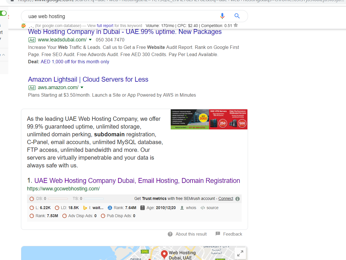Image resolution: width=346 pixels, height=260 pixels.
Task: Click the phone number 050 304 7470
Action: point(110,40)
